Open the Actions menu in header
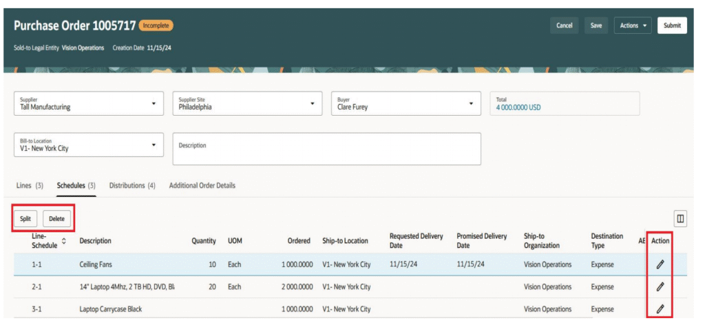This screenshot has width=705, height=336. coord(633,25)
